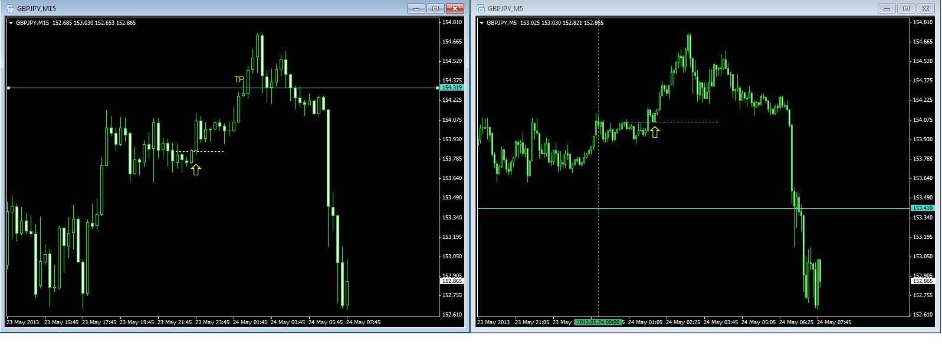Click the GBPJPY,M15 window title icon
942x353 pixels.
[9, 8]
